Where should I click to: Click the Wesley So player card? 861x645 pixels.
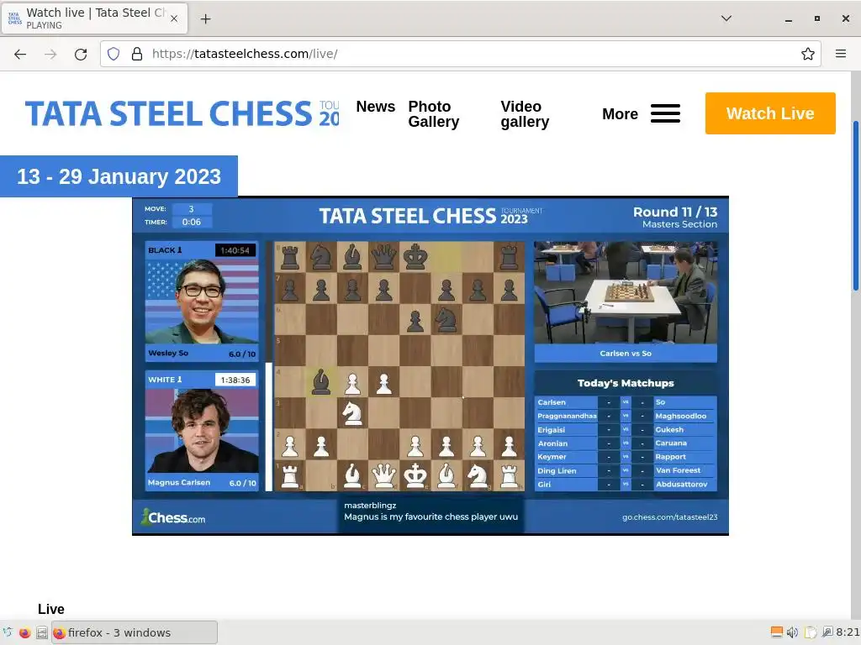point(202,302)
